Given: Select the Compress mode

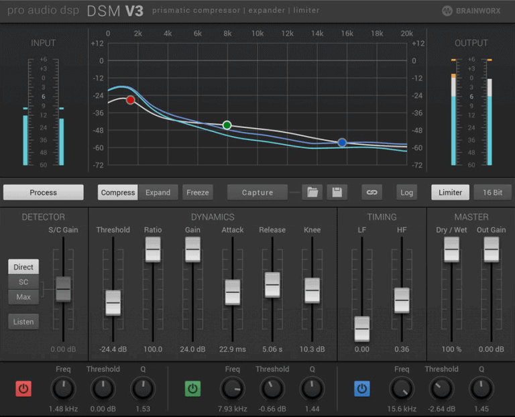Looking at the screenshot, I should point(118,192).
